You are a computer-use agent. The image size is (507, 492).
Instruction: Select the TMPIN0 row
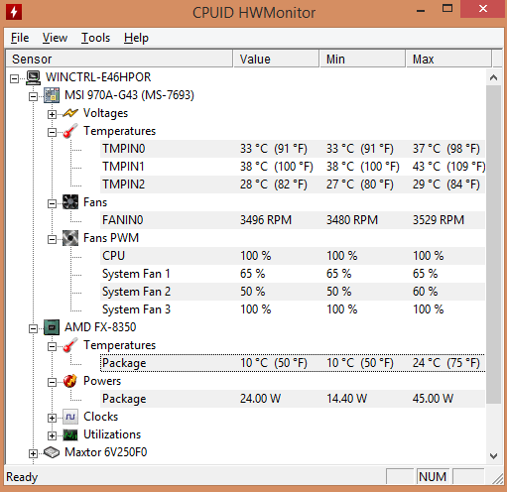pyautogui.click(x=293, y=149)
